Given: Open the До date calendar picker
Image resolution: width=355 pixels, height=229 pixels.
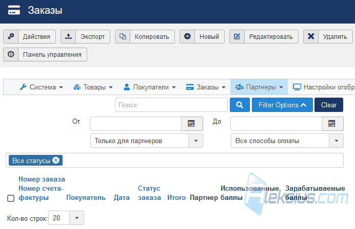Looking at the screenshot, I should tap(332, 124).
